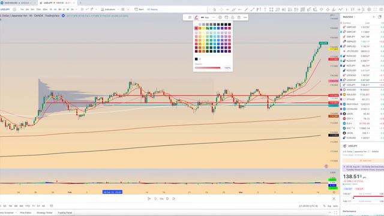Toggle fullscreen chart mode

[x=375, y=10]
